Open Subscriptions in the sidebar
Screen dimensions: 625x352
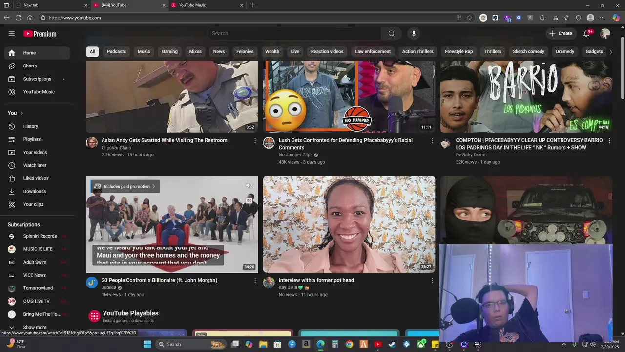37,79
